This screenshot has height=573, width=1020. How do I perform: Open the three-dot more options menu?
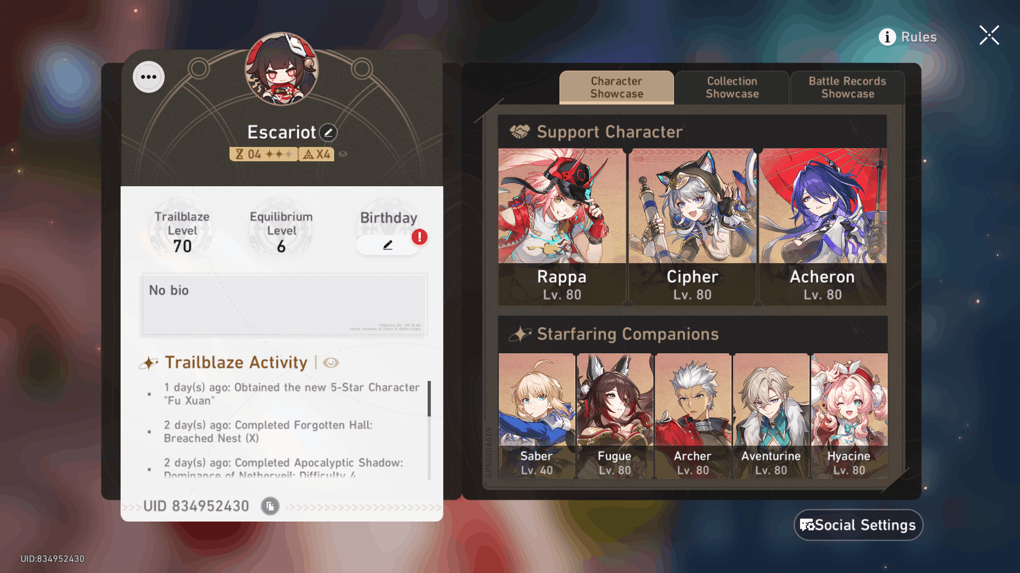pyautogui.click(x=149, y=77)
